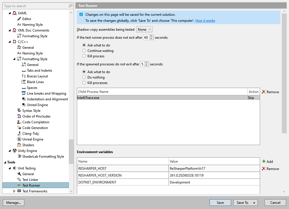Click the 'How it works' link

tap(205, 20)
